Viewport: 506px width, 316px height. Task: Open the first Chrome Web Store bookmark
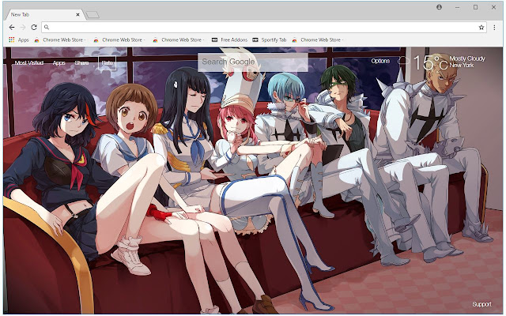tap(60, 40)
